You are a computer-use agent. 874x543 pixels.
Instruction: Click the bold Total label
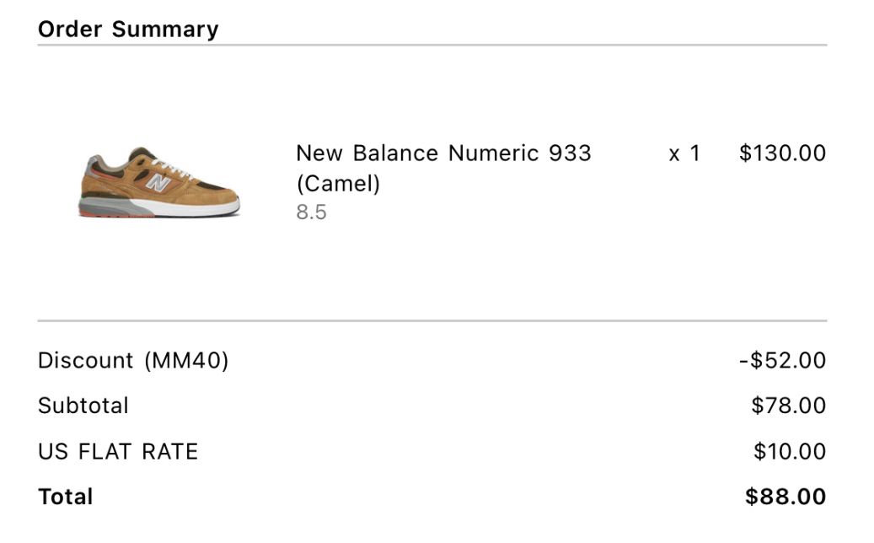coord(66,497)
